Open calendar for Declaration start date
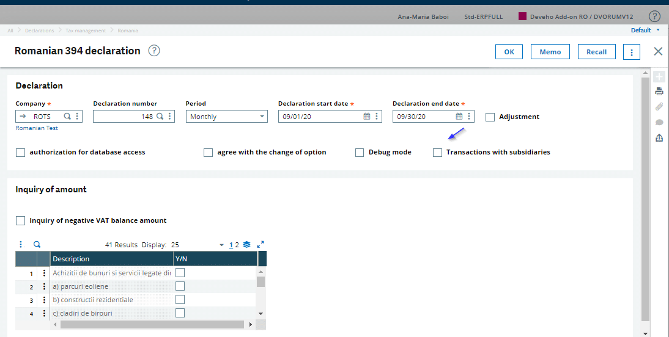The width and height of the screenshot is (669, 337). click(x=366, y=117)
